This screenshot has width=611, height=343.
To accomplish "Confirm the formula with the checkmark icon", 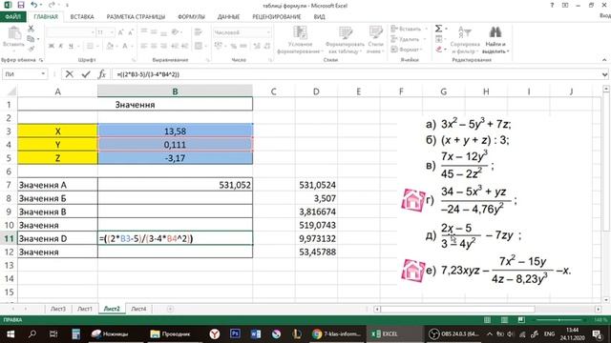I will [86, 74].
